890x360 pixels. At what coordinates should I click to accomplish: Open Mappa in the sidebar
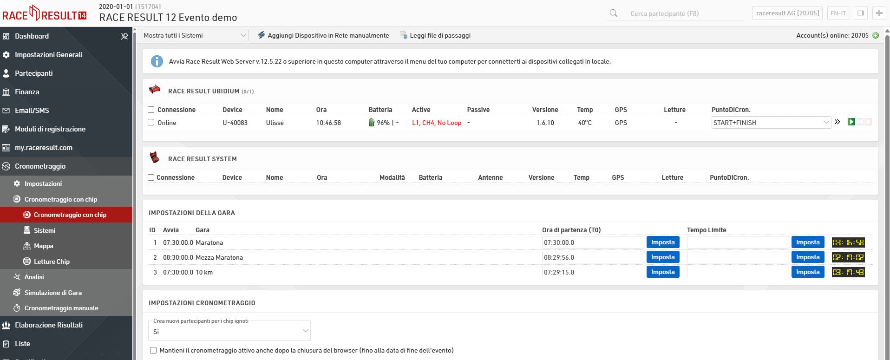[43, 246]
